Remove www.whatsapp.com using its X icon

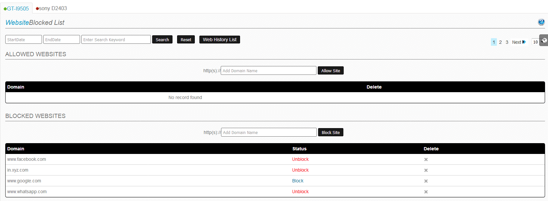tap(426, 192)
